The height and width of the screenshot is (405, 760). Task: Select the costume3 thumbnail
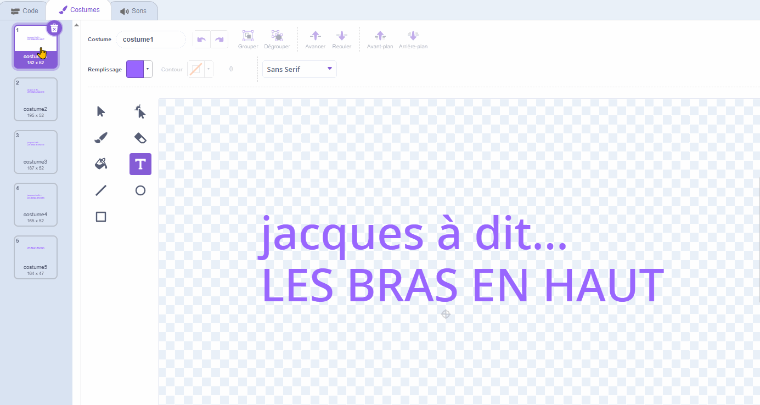coord(35,151)
